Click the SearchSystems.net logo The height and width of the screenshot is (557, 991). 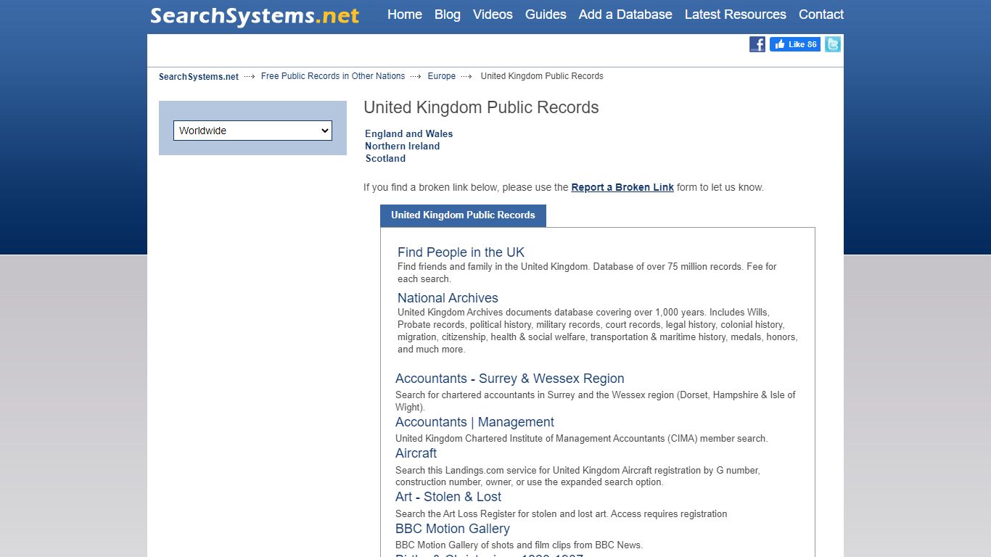[255, 16]
